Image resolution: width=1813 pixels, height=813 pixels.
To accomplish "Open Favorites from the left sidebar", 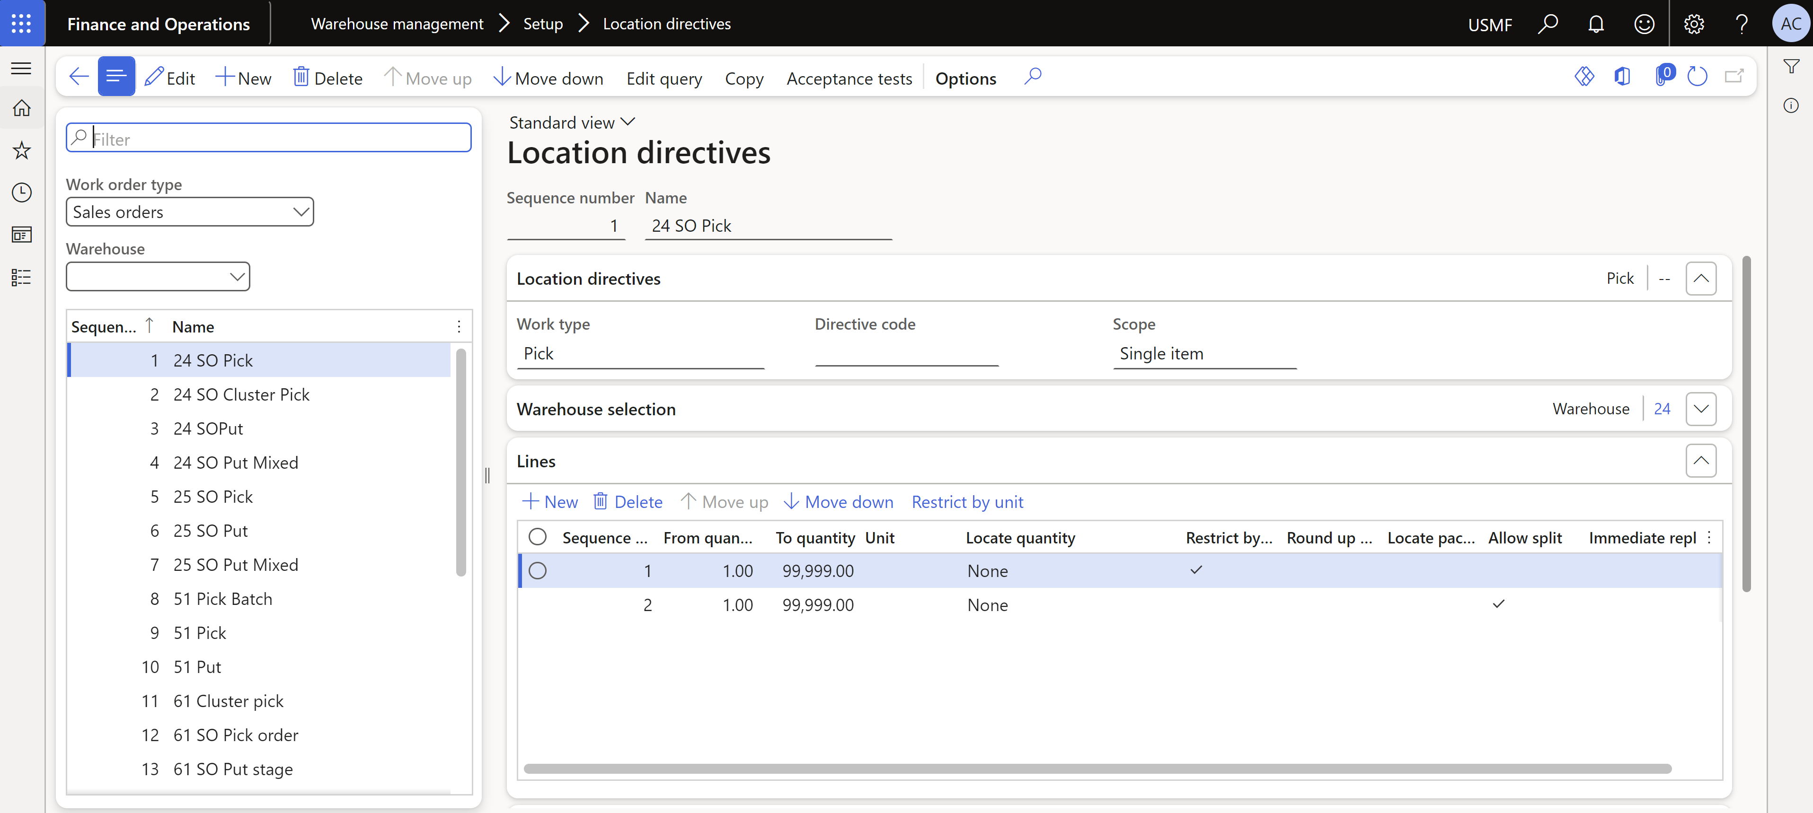I will click(21, 150).
